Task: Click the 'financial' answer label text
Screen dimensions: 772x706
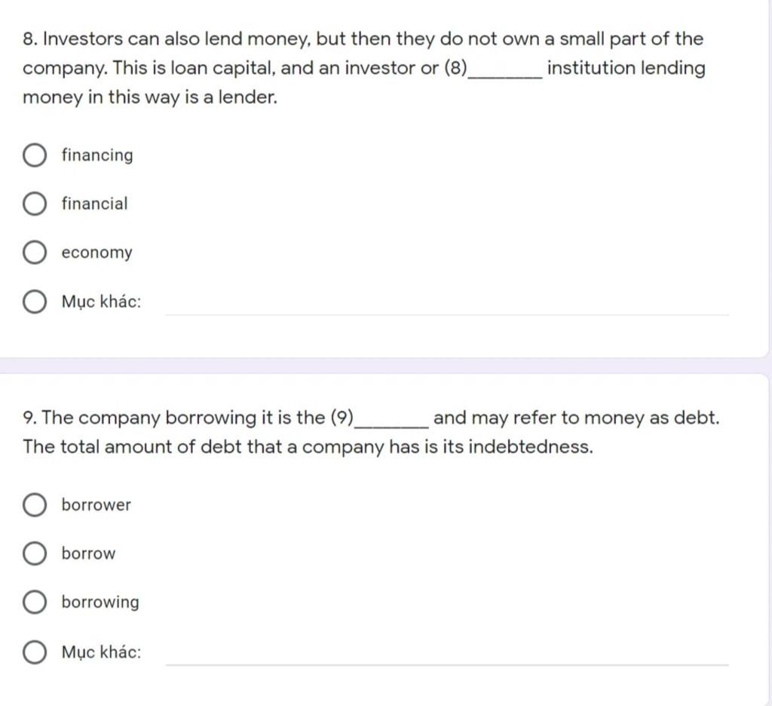Action: pyautogui.click(x=94, y=204)
